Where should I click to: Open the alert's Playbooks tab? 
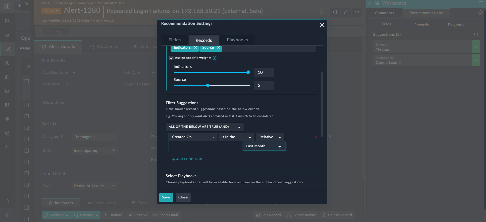click(104, 47)
